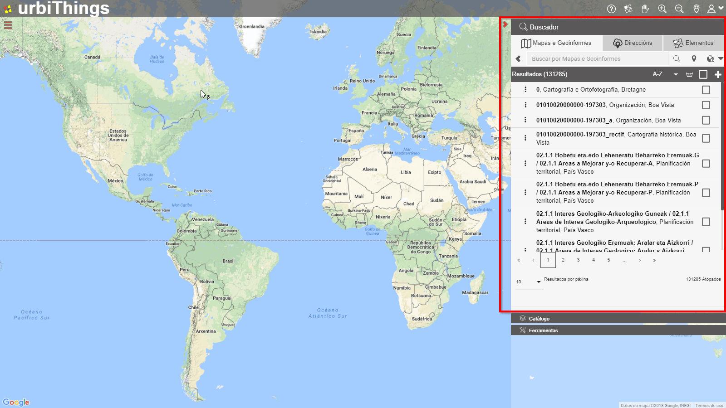Switch to the Direccións tab

pos(633,43)
